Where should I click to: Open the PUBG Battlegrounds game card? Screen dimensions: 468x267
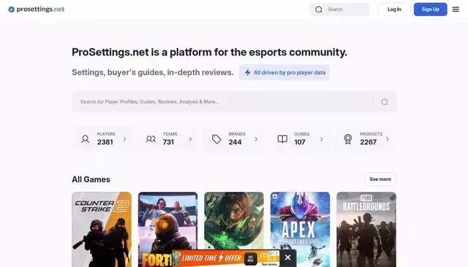366,230
